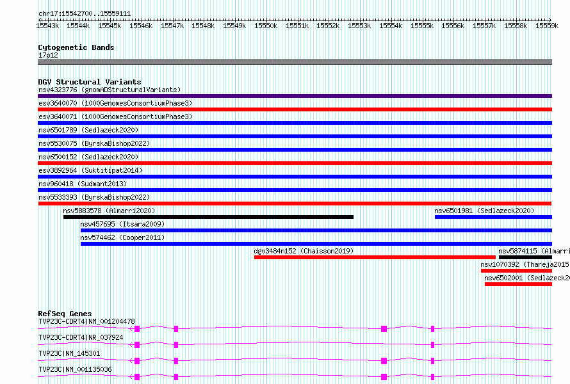Select the TVP23C|NM_001135036 transcript label

75,369
